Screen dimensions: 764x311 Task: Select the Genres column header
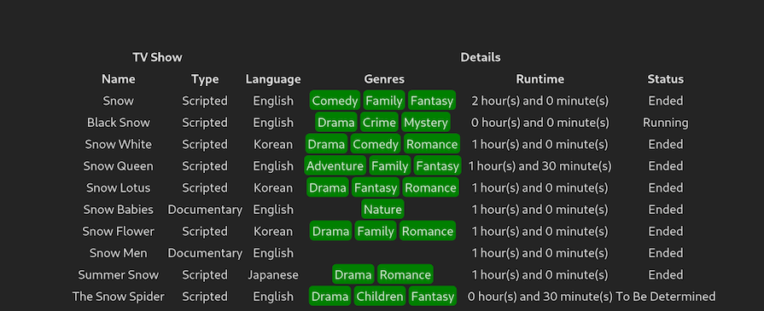384,79
